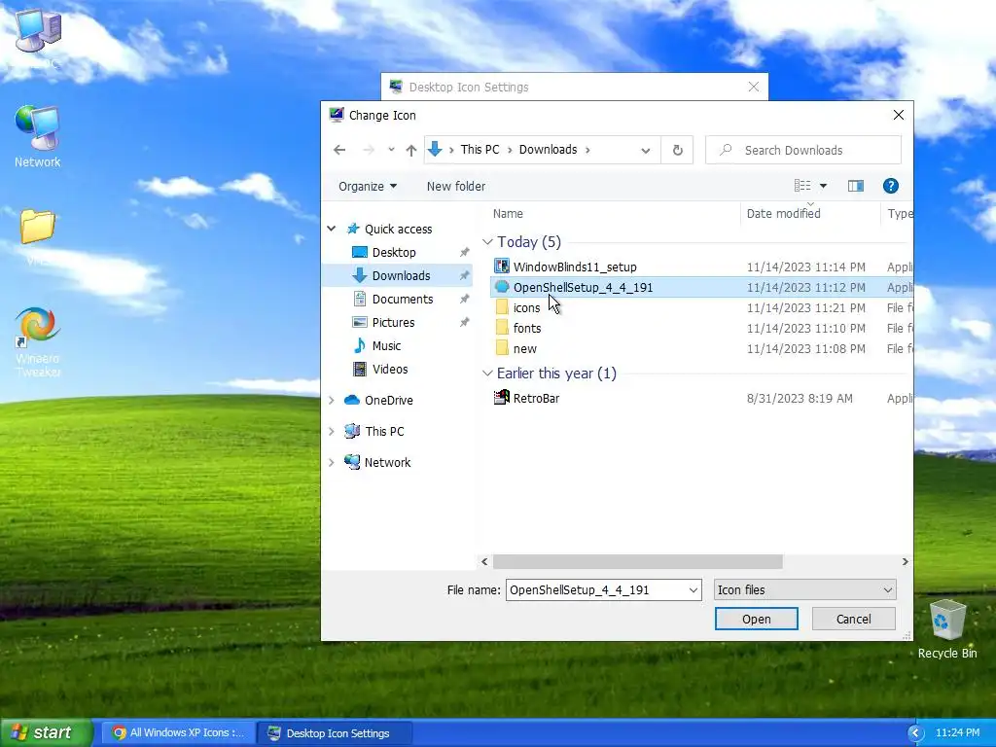Change the view layout icon
996x747 pixels.
802,186
